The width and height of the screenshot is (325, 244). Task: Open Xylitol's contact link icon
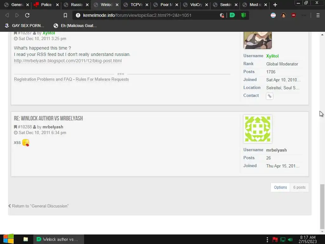tap(269, 96)
